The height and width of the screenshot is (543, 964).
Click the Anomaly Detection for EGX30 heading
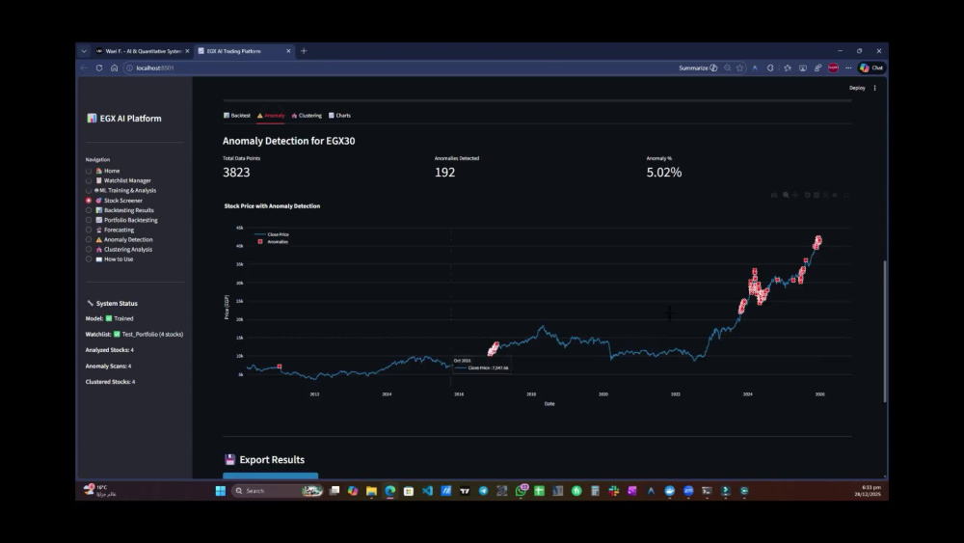click(289, 141)
